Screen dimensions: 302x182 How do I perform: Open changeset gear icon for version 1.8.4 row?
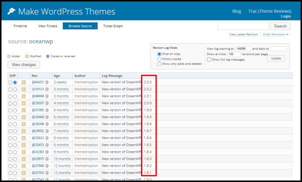47,152
